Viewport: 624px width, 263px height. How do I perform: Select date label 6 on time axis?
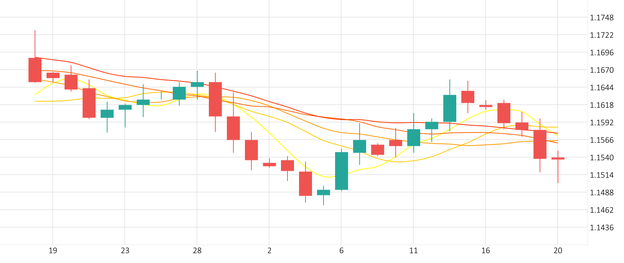point(341,251)
